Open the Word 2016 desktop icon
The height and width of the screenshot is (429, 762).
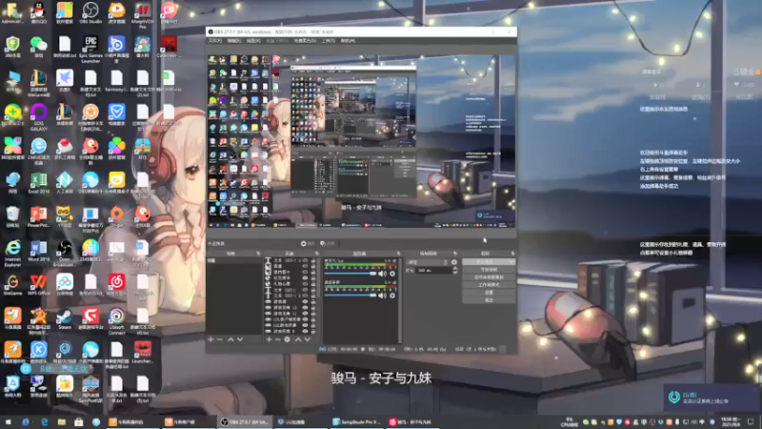tap(39, 251)
